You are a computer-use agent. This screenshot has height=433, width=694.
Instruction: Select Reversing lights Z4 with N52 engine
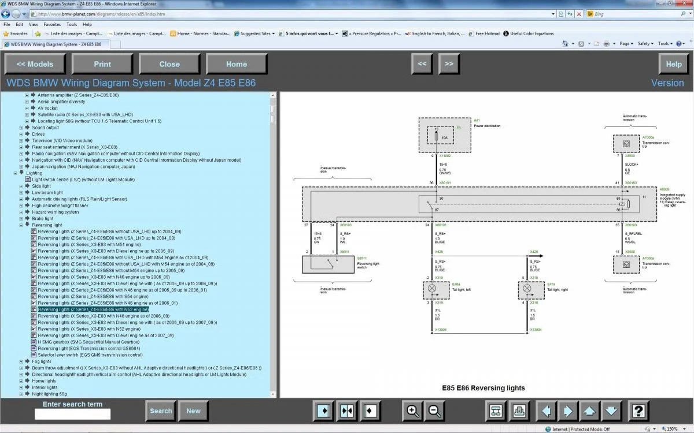tap(93, 309)
